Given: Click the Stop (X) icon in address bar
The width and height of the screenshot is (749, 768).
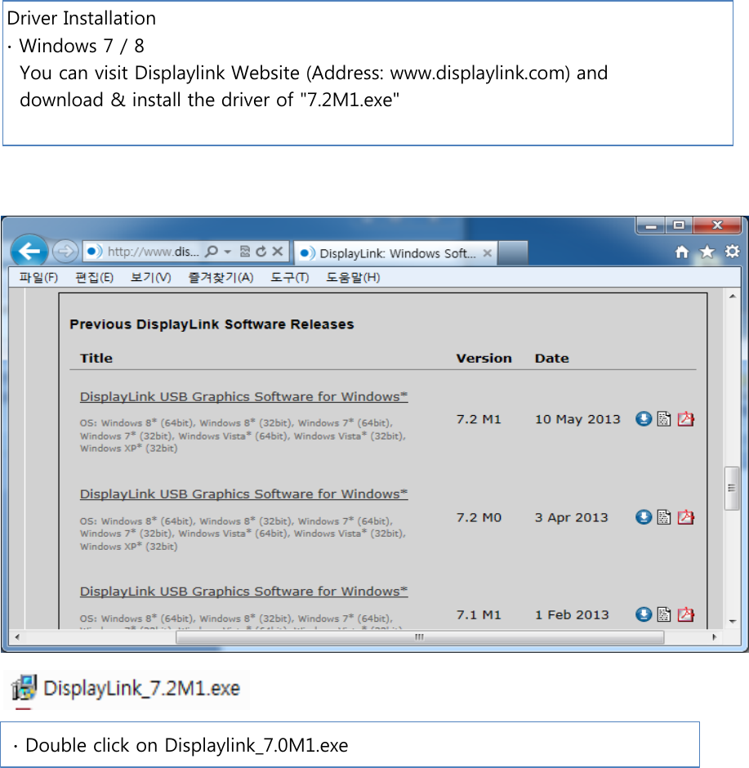Looking at the screenshot, I should [278, 252].
